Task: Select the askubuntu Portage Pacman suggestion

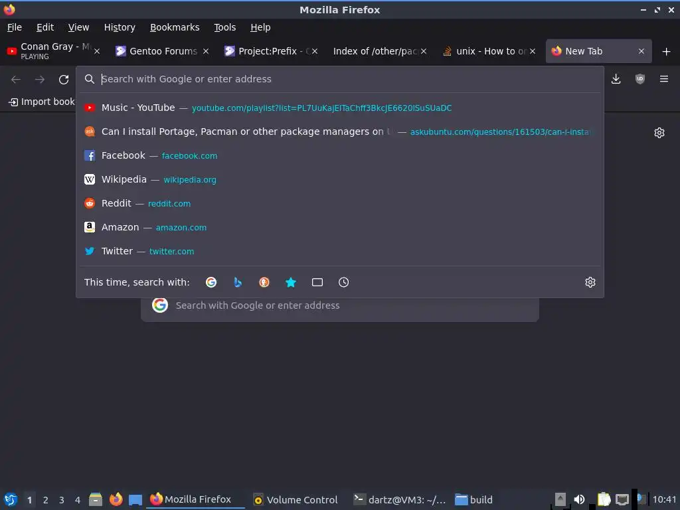Action: [339, 131]
